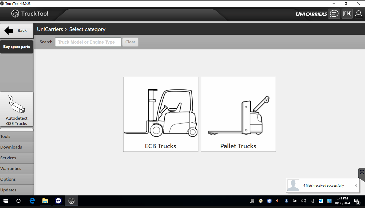Switch language via the [EN] button
The width and height of the screenshot is (365, 208).
pos(347,14)
